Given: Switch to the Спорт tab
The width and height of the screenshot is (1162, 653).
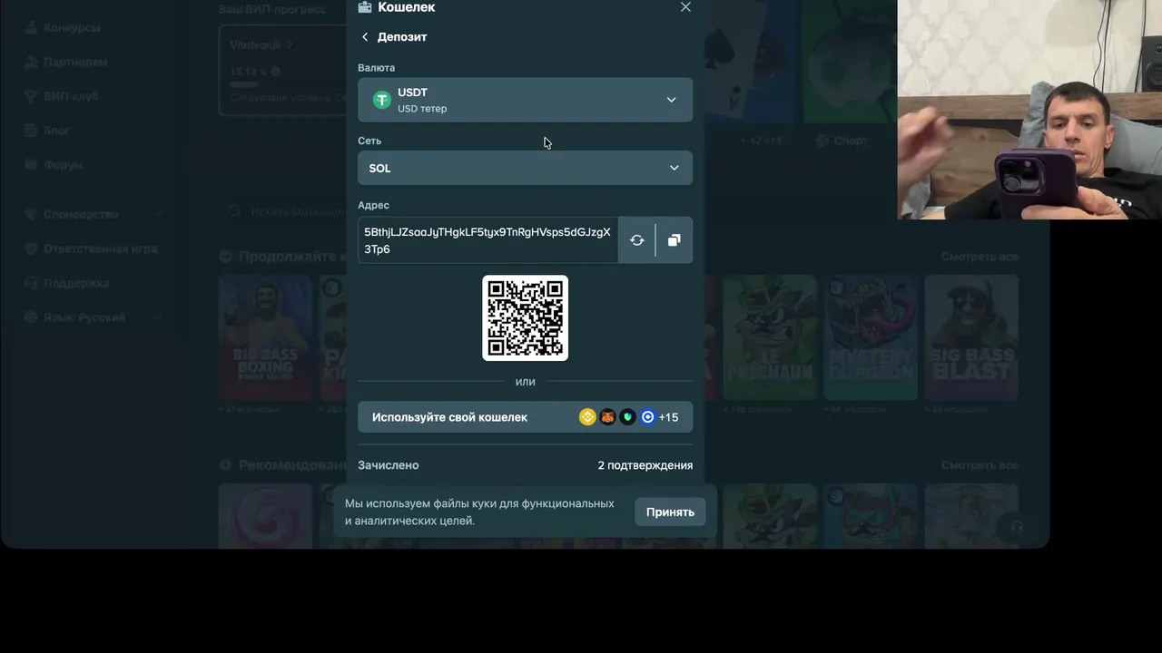Looking at the screenshot, I should (842, 141).
